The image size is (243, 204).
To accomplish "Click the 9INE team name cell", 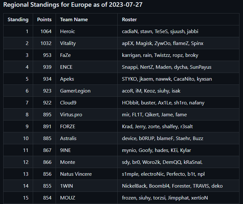I will point(86,150).
